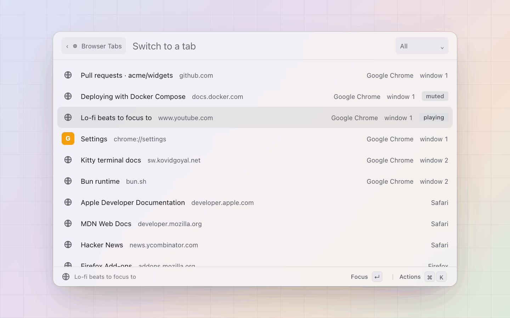Open the All filter dropdown
The image size is (510, 318).
tap(422, 46)
